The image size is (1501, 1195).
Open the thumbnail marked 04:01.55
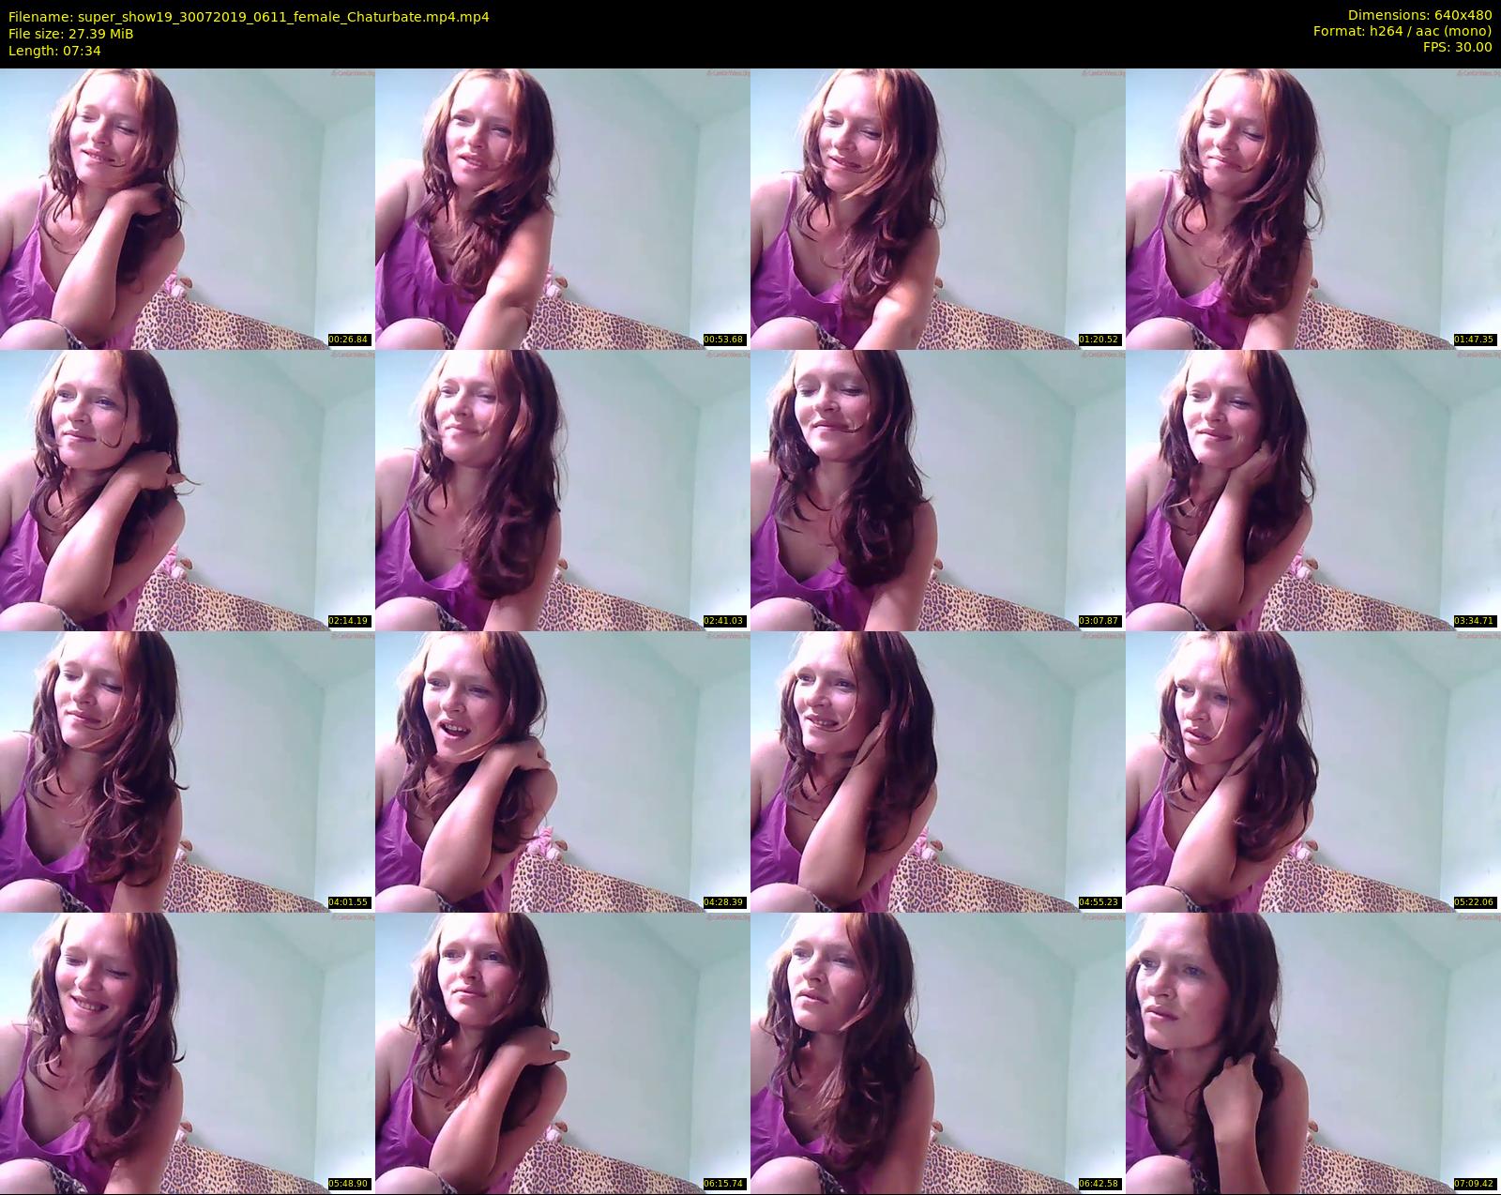pos(188,771)
